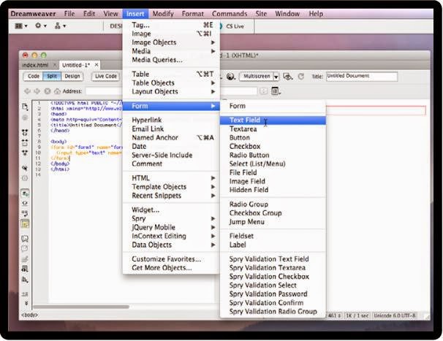Expand the Table Objects submenu
The image size is (443, 341).
tap(171, 83)
